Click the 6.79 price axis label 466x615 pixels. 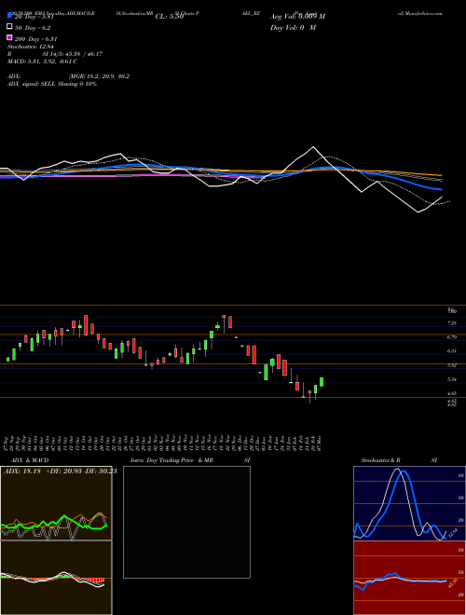452,337
